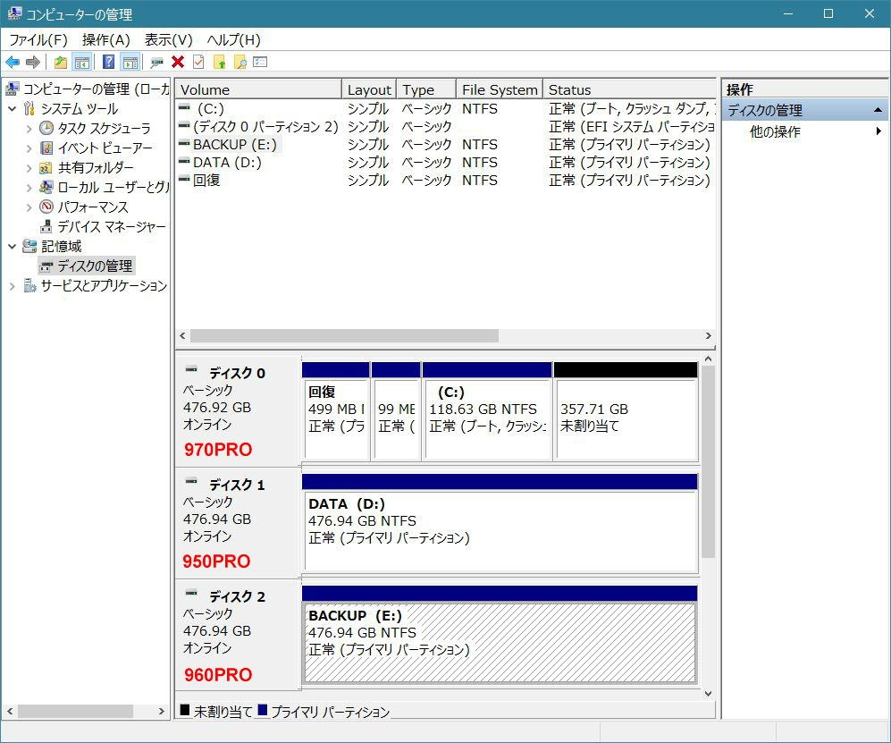This screenshot has width=891, height=743.
Task: Click the tree pane horizontal scrollbar thumb
Action: [x=76, y=711]
